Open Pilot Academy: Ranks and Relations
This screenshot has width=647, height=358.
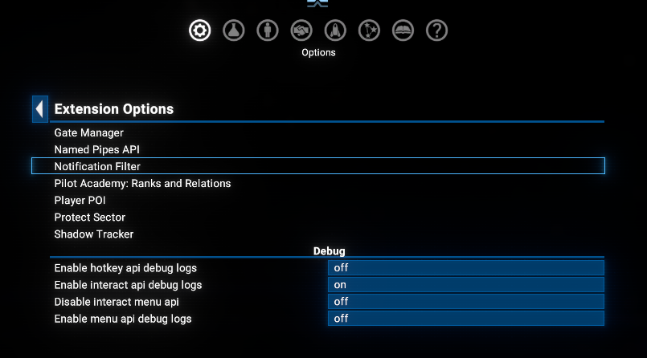[x=318, y=183]
